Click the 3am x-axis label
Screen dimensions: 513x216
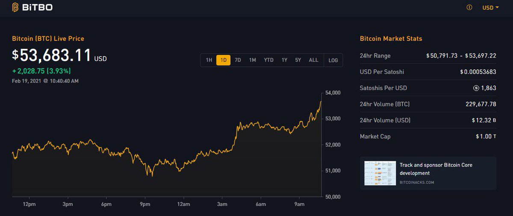click(222, 204)
